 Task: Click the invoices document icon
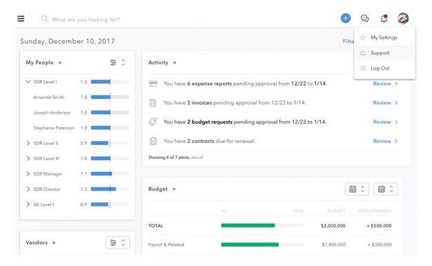[153, 103]
